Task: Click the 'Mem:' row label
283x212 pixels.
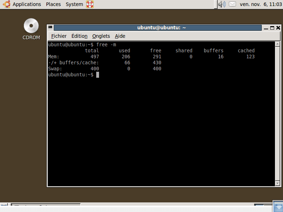Action: pos(54,57)
